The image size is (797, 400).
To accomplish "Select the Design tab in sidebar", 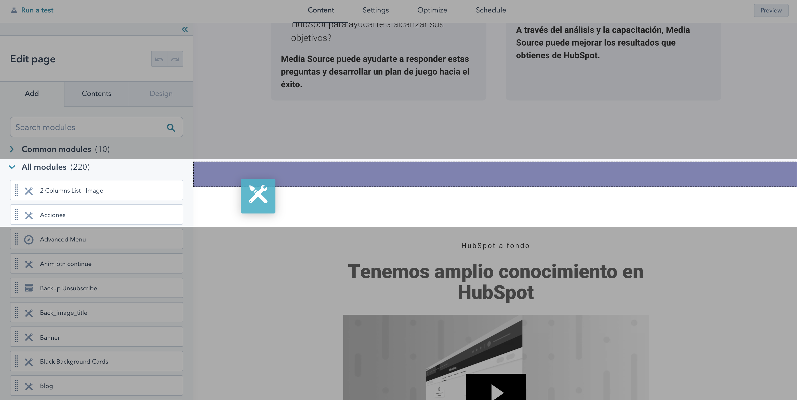I will tap(161, 94).
